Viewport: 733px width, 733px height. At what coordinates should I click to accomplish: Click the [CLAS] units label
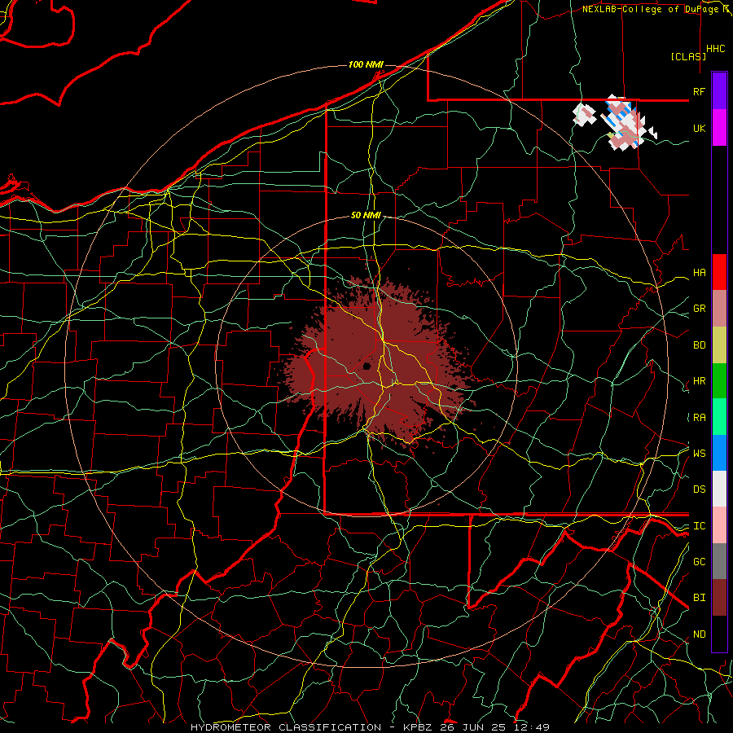(x=688, y=56)
